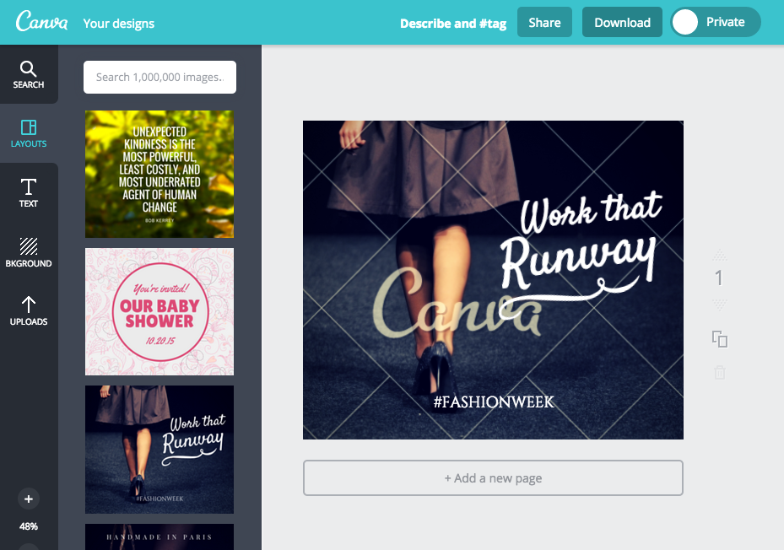Click Describe and #tag

(453, 24)
